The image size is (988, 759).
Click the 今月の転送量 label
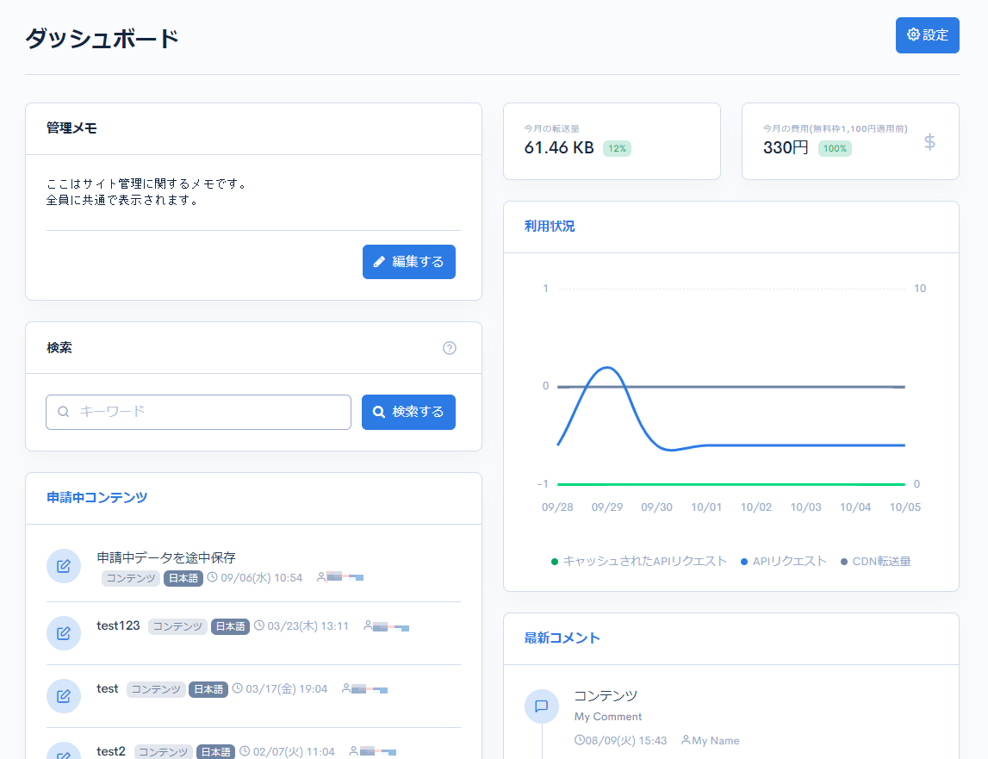click(x=551, y=128)
